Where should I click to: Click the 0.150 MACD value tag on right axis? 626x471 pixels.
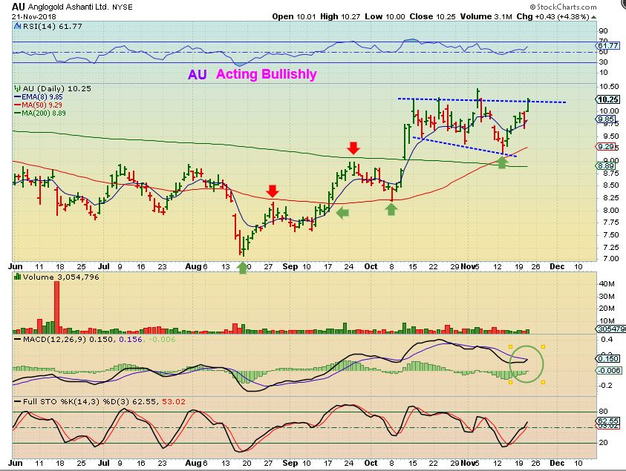click(x=608, y=358)
